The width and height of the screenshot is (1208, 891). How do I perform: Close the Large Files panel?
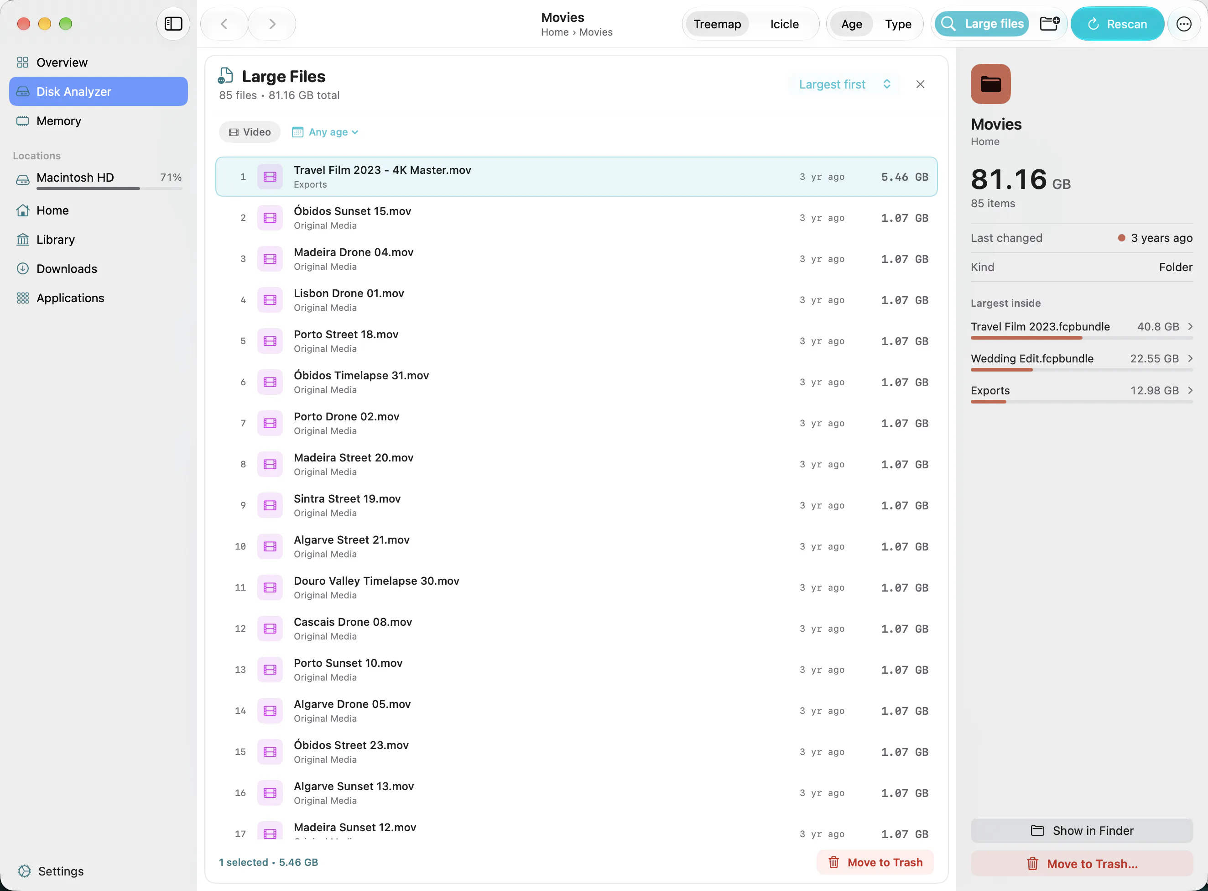coord(920,84)
